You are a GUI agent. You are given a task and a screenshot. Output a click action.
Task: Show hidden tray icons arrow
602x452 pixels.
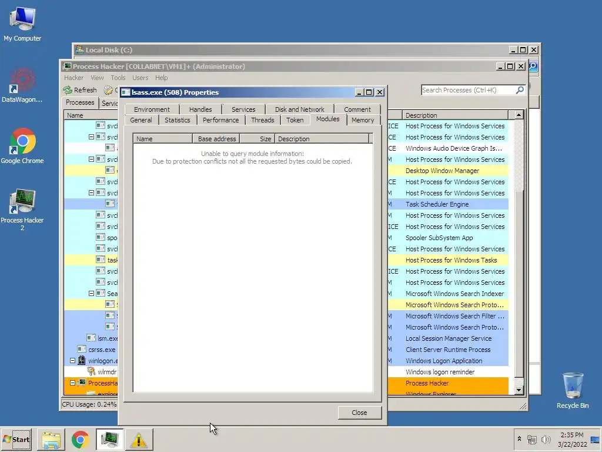pos(519,438)
